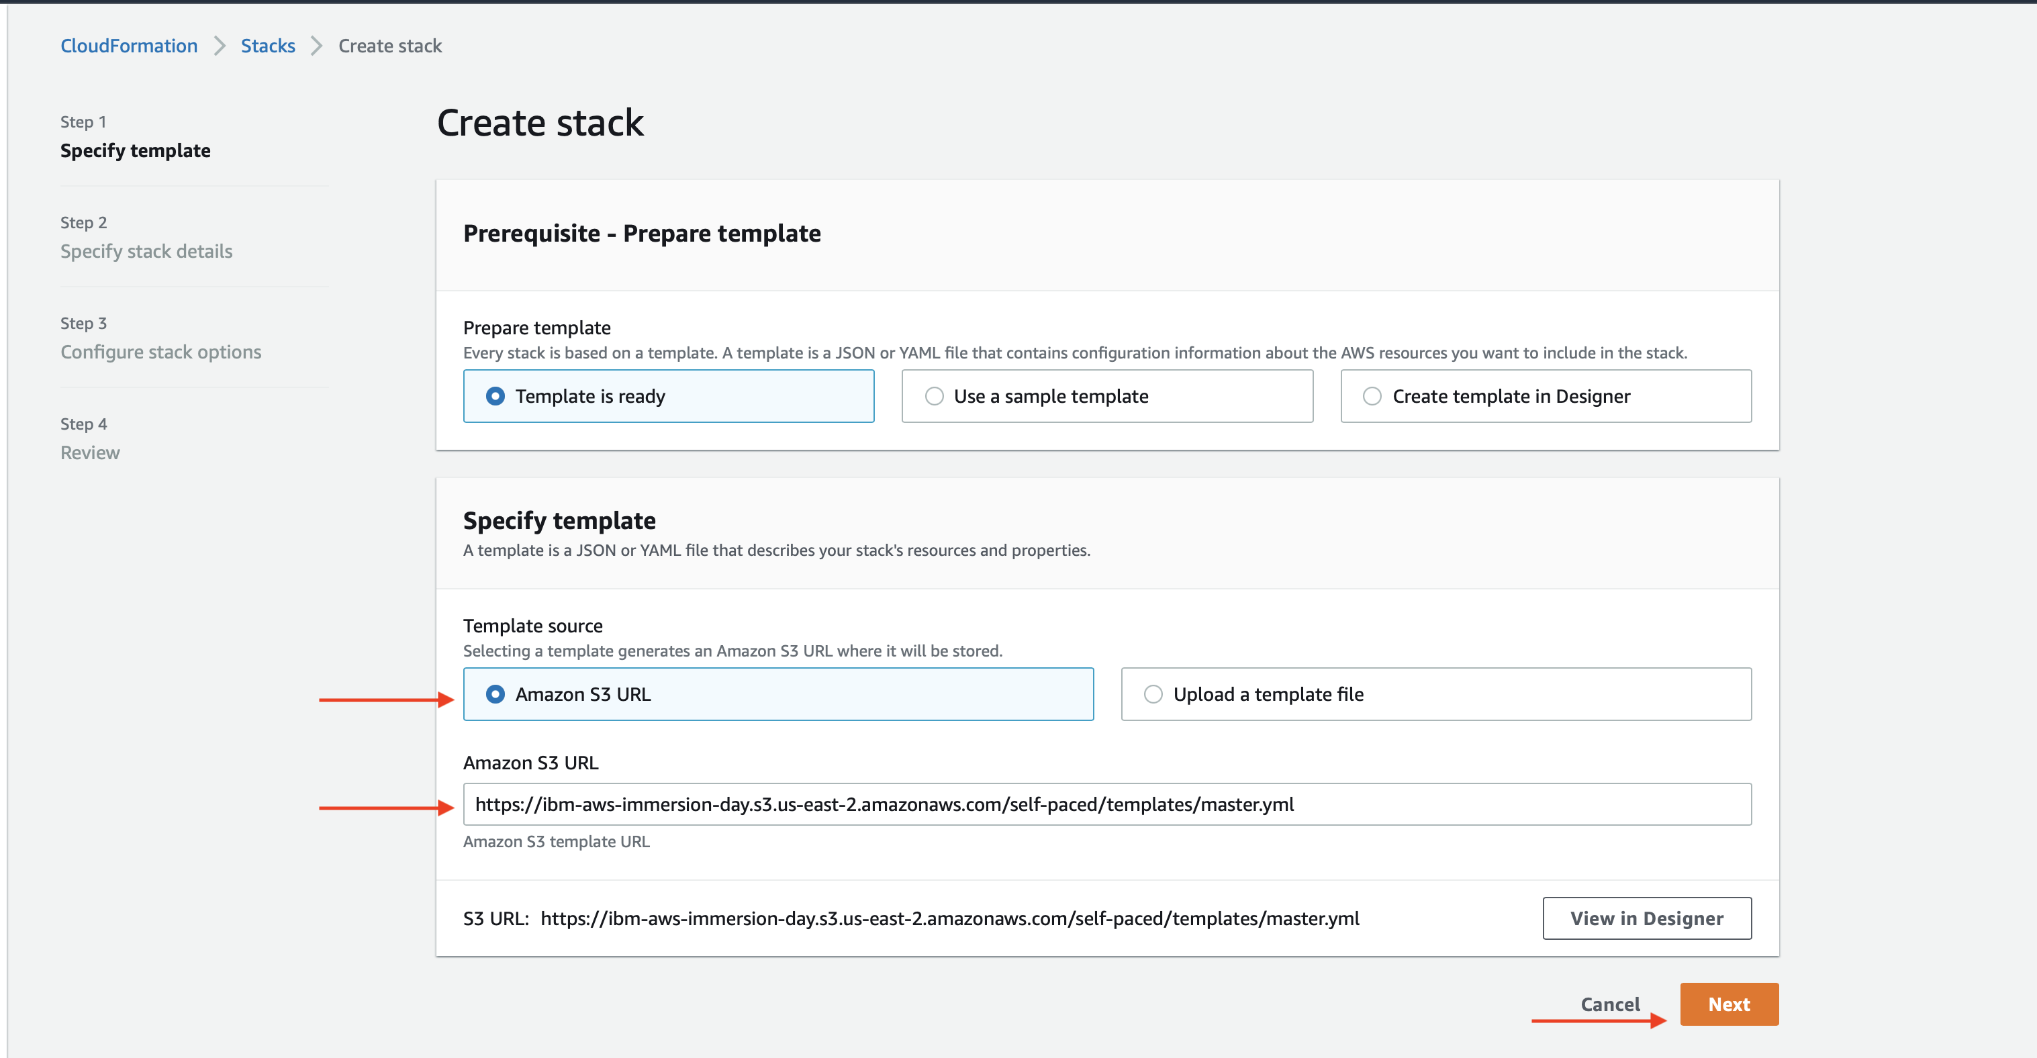Cancel the stack creation
This screenshot has height=1058, width=2037.
[1610, 1004]
